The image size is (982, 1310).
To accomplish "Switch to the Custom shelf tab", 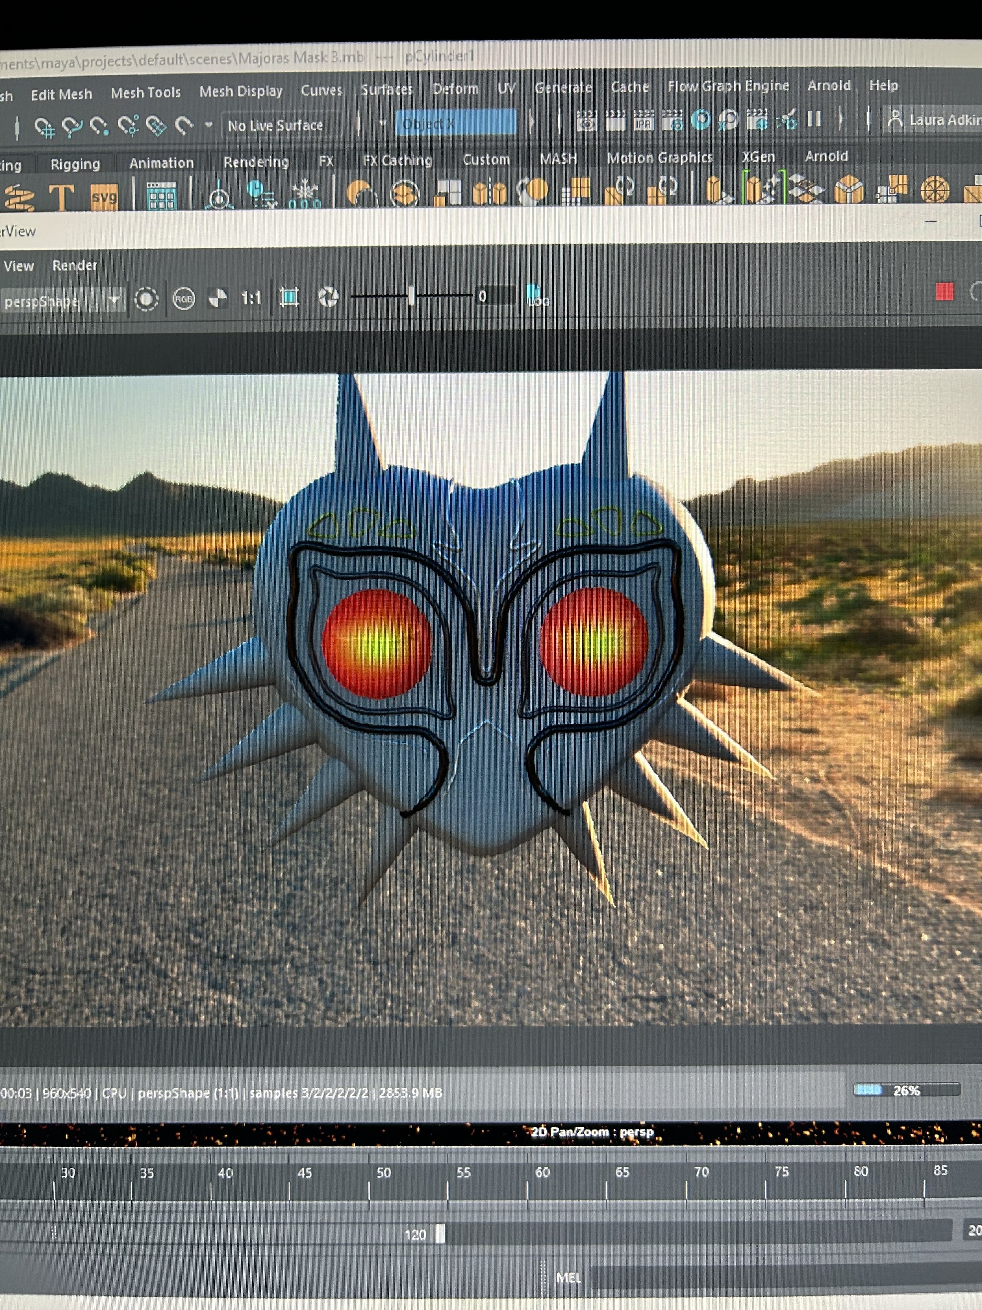I will 486,159.
